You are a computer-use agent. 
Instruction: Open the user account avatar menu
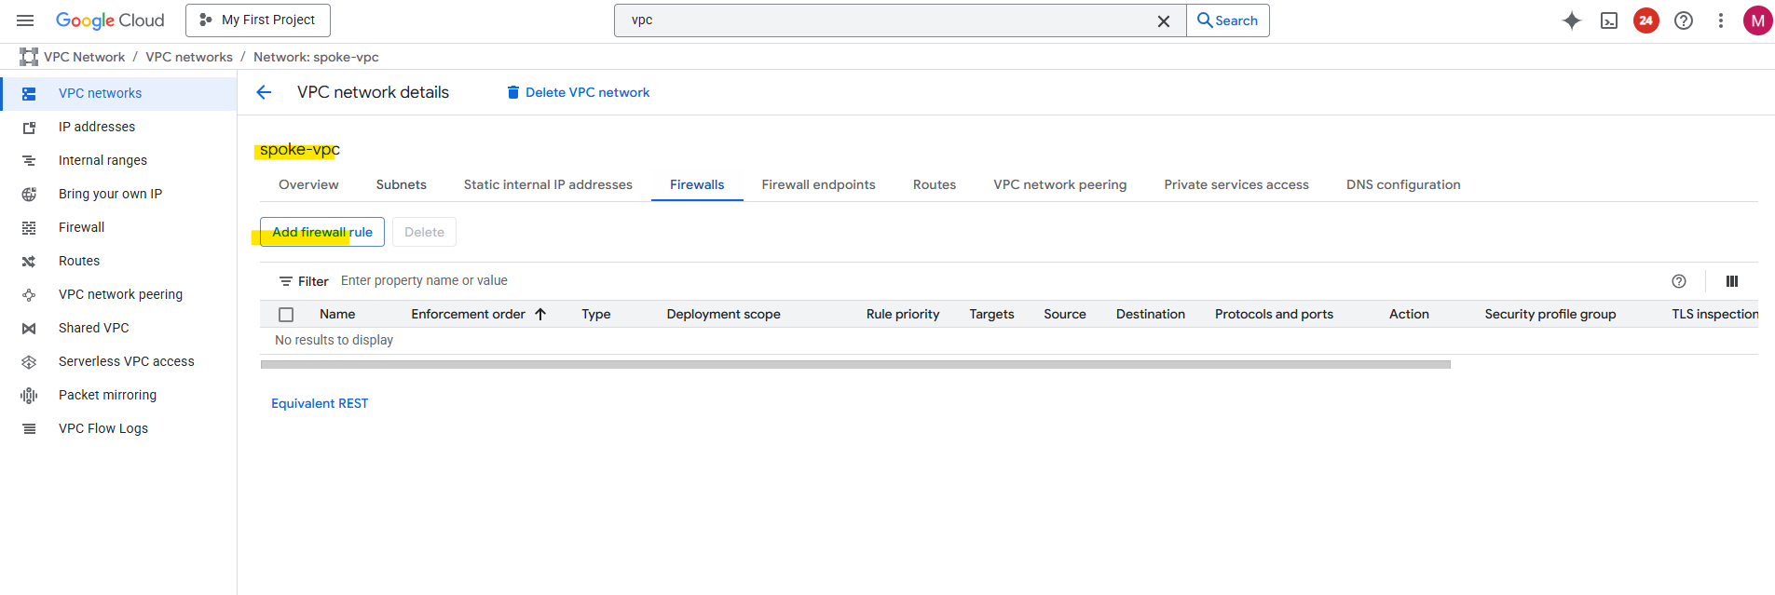[x=1757, y=20]
